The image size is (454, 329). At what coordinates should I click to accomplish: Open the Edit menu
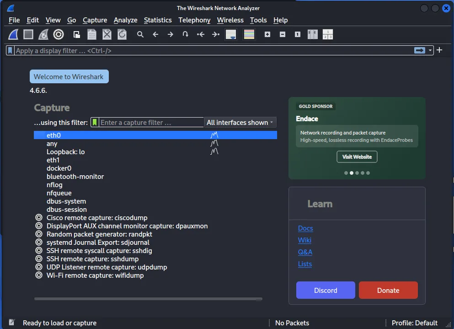33,20
